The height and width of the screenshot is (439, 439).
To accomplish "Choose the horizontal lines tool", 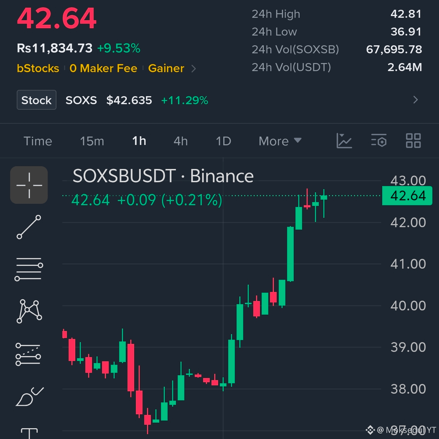I will pos(29,269).
